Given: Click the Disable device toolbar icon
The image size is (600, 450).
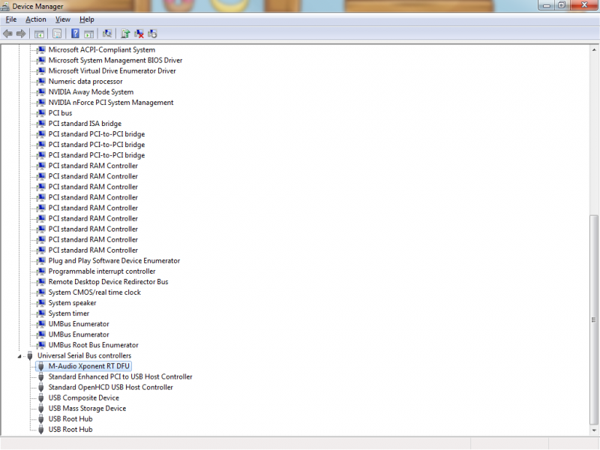Looking at the screenshot, I should tap(152, 34).
